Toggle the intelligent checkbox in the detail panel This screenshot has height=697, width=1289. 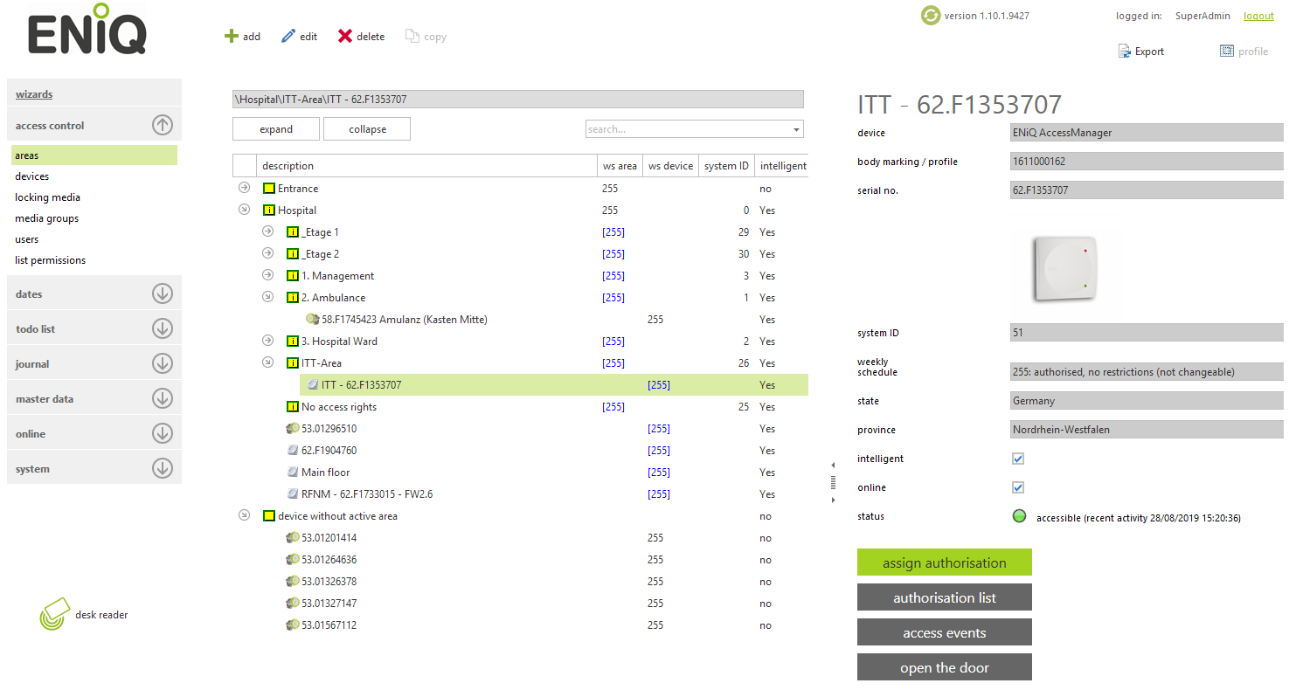click(1017, 458)
